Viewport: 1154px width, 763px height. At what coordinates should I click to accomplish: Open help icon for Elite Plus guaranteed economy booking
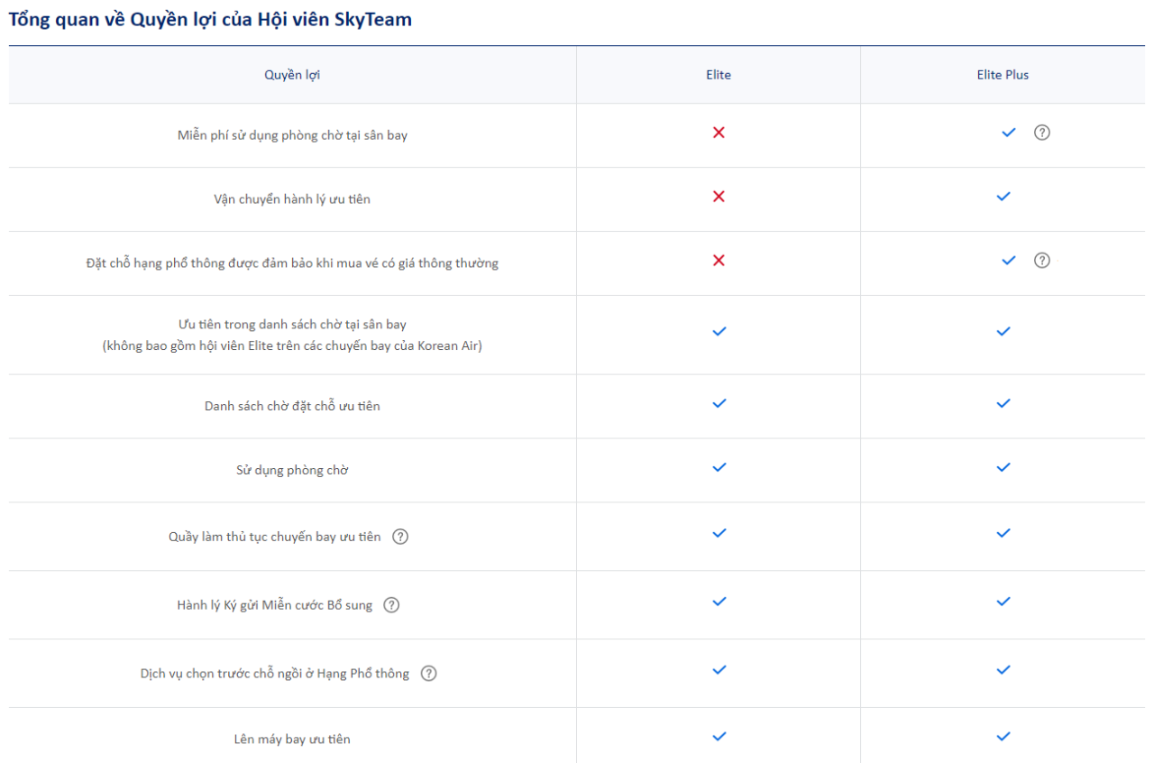(1041, 261)
